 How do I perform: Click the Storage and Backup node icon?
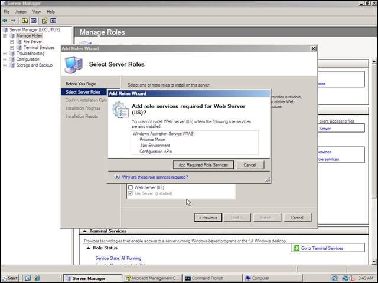12,65
